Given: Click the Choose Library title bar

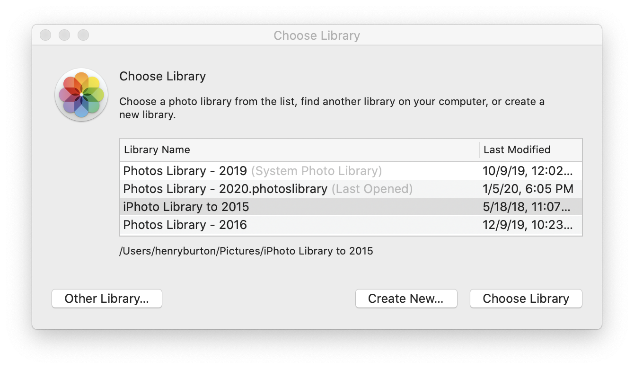Looking at the screenshot, I should 317,35.
